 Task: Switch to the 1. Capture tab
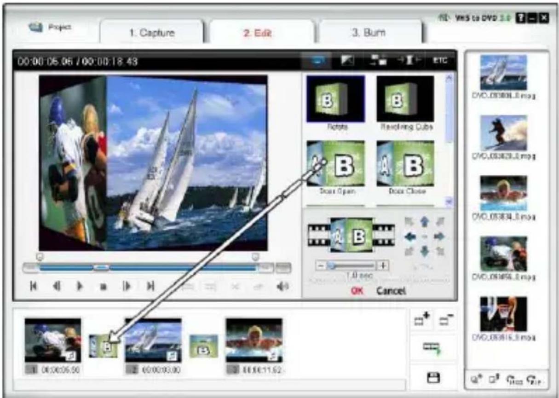click(x=151, y=33)
